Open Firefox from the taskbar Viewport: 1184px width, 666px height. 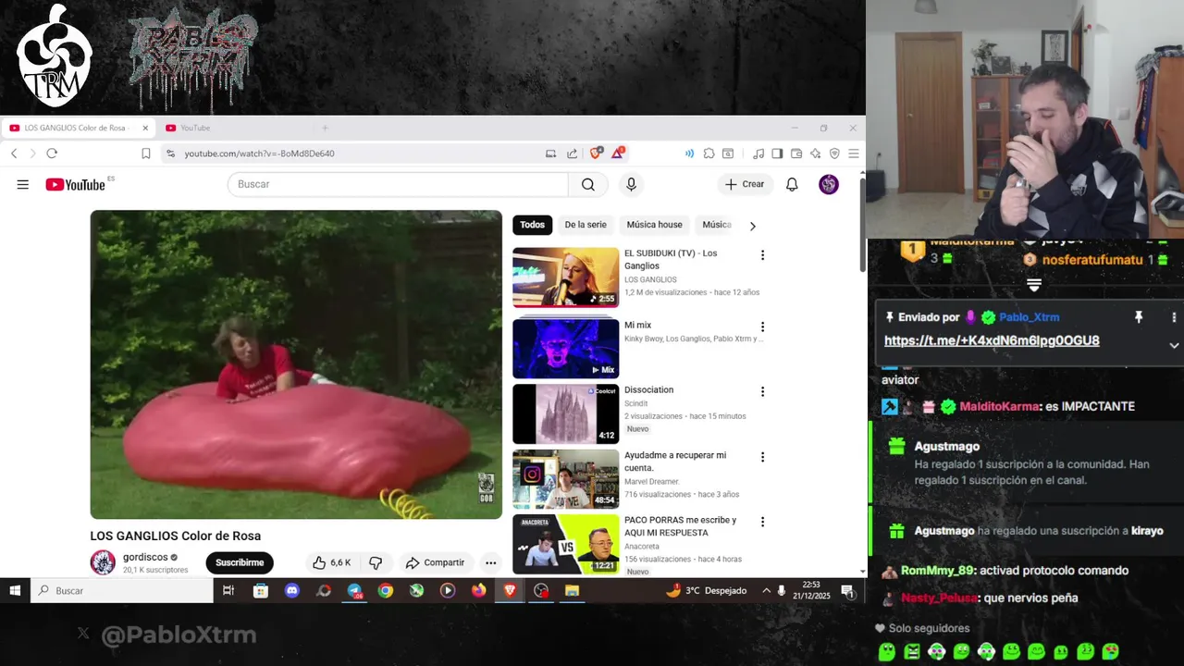(478, 590)
